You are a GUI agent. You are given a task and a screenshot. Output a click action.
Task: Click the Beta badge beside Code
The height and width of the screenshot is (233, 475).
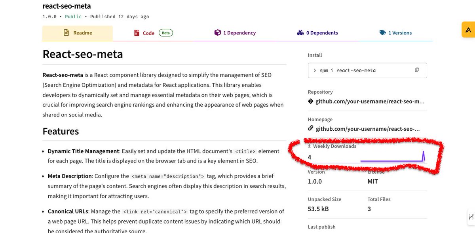tap(166, 33)
